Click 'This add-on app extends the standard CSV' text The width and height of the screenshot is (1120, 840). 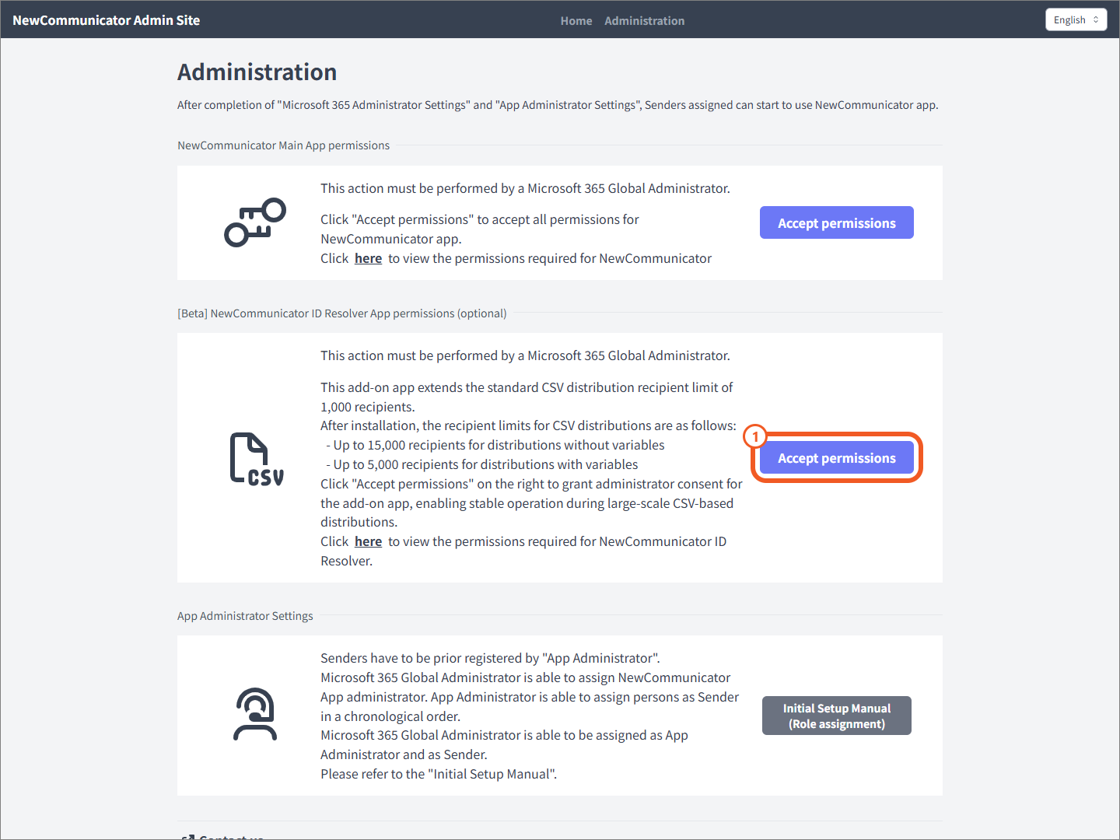pyautogui.click(x=527, y=397)
